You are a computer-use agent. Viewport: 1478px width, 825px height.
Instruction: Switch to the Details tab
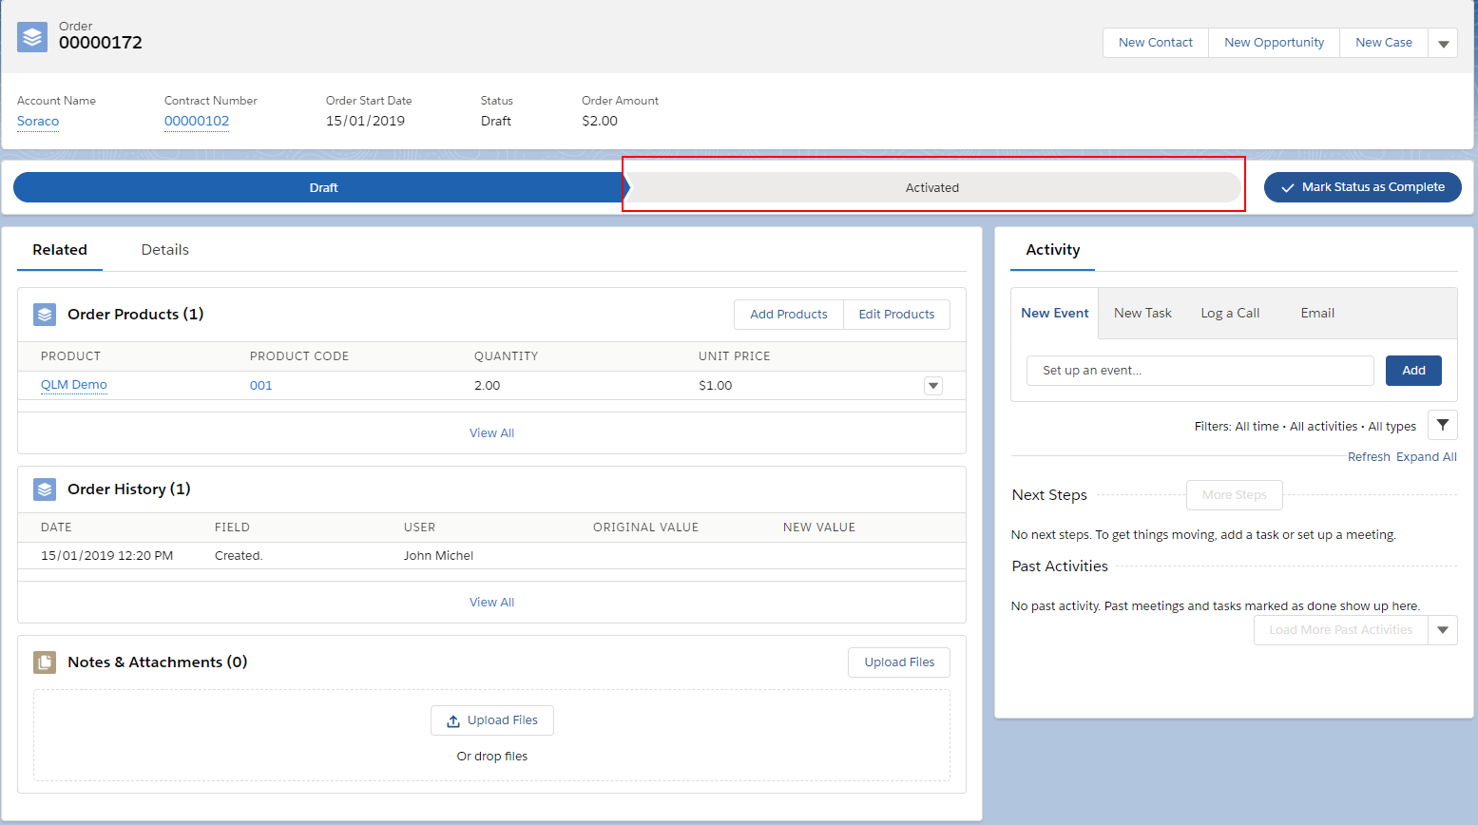pos(164,250)
